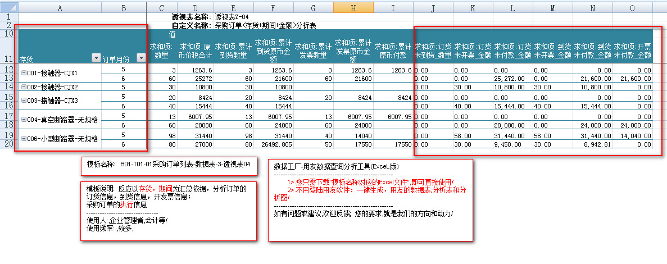
Task: Select column O header
Action: [x=632, y=7]
